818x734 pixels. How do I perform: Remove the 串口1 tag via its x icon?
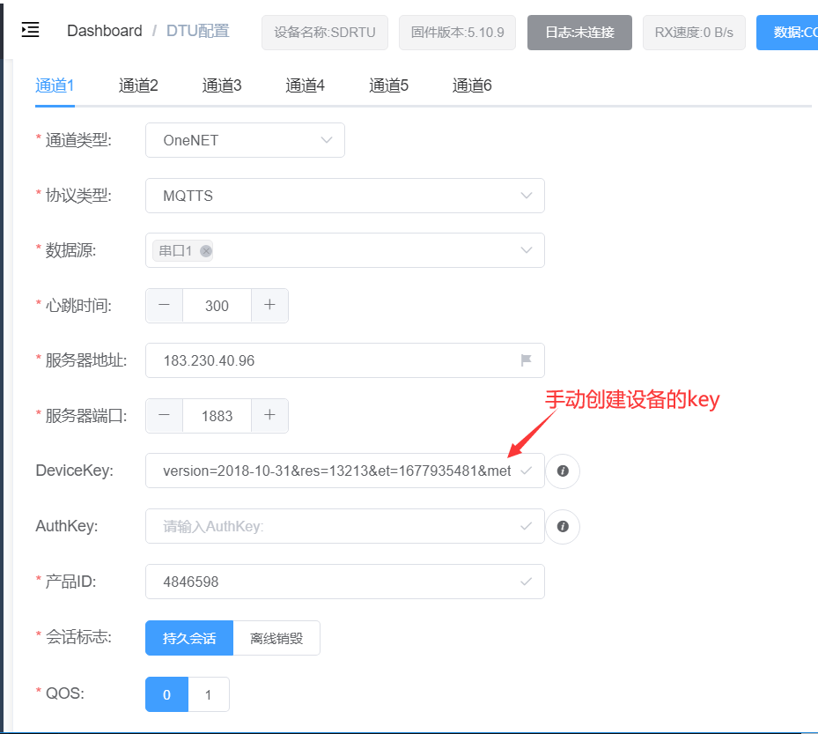point(205,250)
